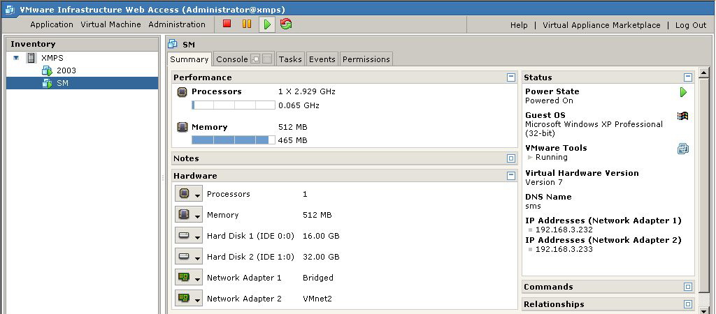
Task: Click the VMware Tools status icon
Action: (x=682, y=149)
